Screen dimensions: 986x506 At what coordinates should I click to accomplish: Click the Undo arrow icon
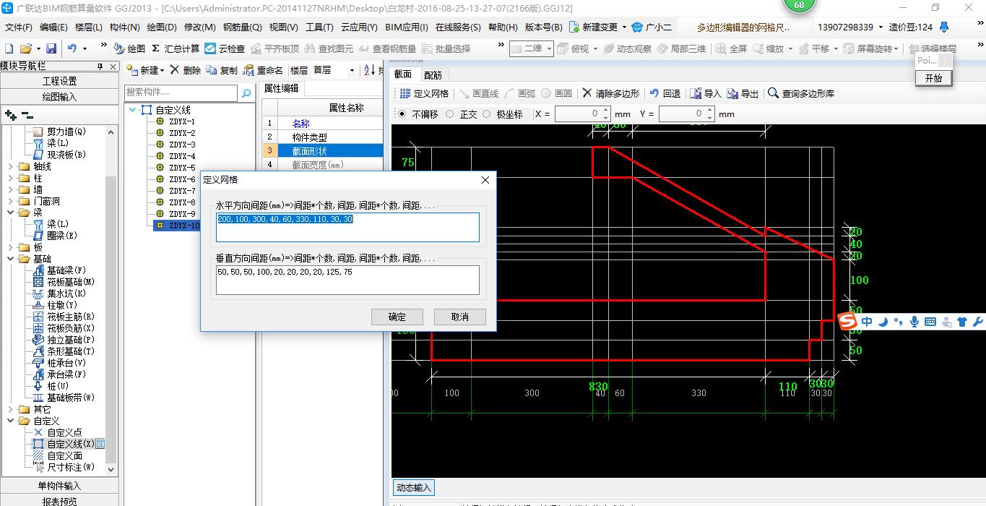click(72, 48)
